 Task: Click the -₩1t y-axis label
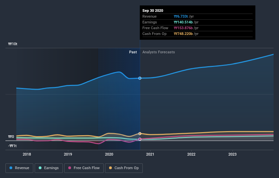13,146
